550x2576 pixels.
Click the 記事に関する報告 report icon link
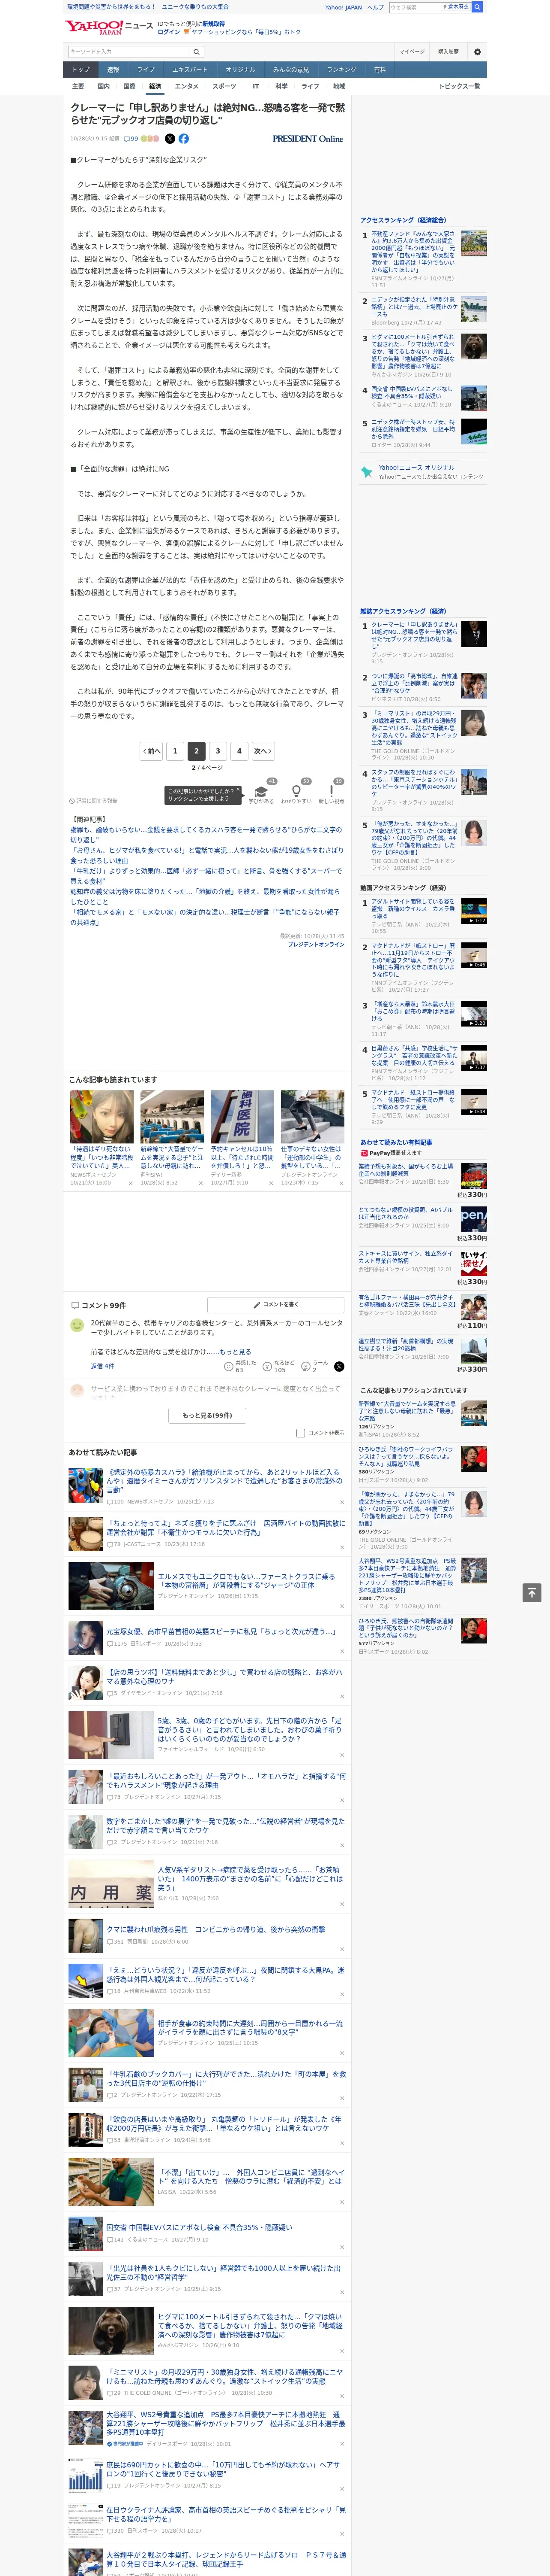94,801
